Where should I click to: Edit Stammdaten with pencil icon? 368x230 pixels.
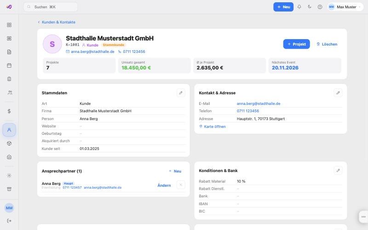click(x=181, y=93)
